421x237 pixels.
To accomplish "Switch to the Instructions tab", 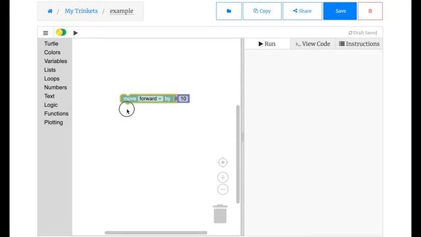I will tap(359, 44).
